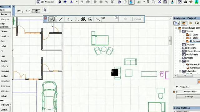Image resolution: width=200 pixels, height=112 pixels.
Task: Select the Marquee tool in Toolbox
Action: coord(5,19)
